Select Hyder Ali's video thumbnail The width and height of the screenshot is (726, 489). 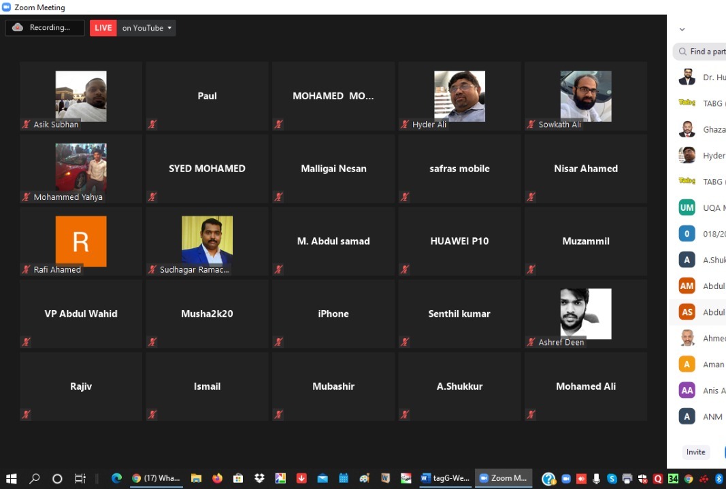point(459,96)
